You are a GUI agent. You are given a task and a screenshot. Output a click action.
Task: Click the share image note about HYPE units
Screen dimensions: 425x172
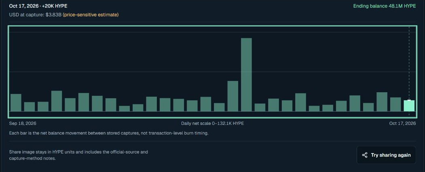[x=78, y=155]
